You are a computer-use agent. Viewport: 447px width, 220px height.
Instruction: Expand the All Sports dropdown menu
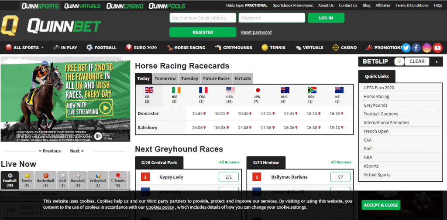(x=25, y=47)
